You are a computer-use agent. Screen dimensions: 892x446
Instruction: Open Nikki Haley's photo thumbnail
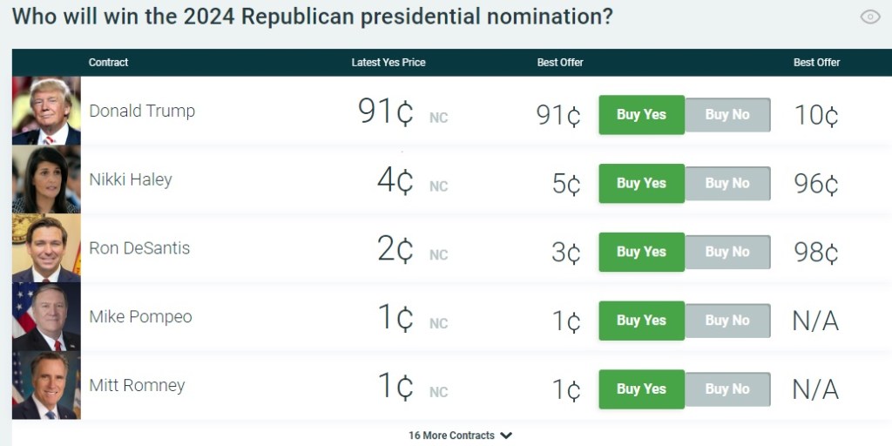point(46,179)
